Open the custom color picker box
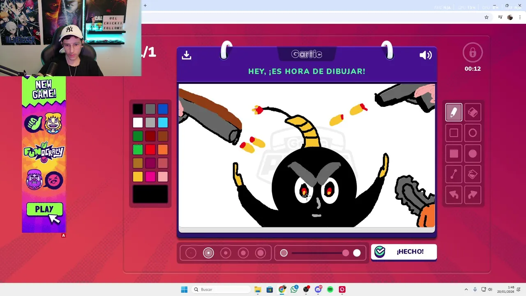The image size is (526, 296). coord(150,194)
